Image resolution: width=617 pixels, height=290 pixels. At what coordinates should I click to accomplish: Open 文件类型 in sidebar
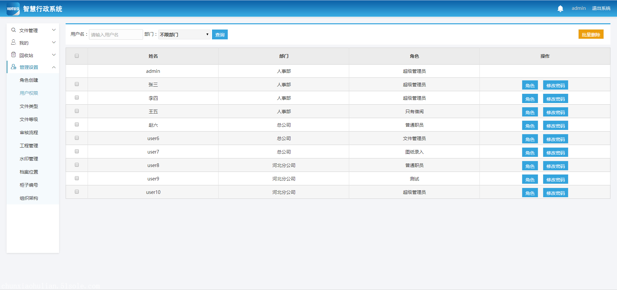(29, 106)
